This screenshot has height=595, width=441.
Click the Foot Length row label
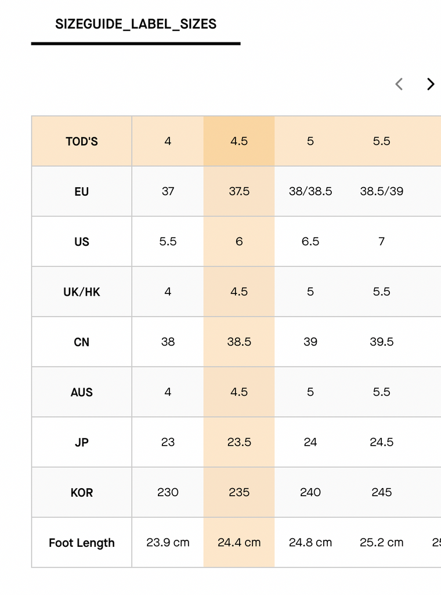click(x=81, y=543)
